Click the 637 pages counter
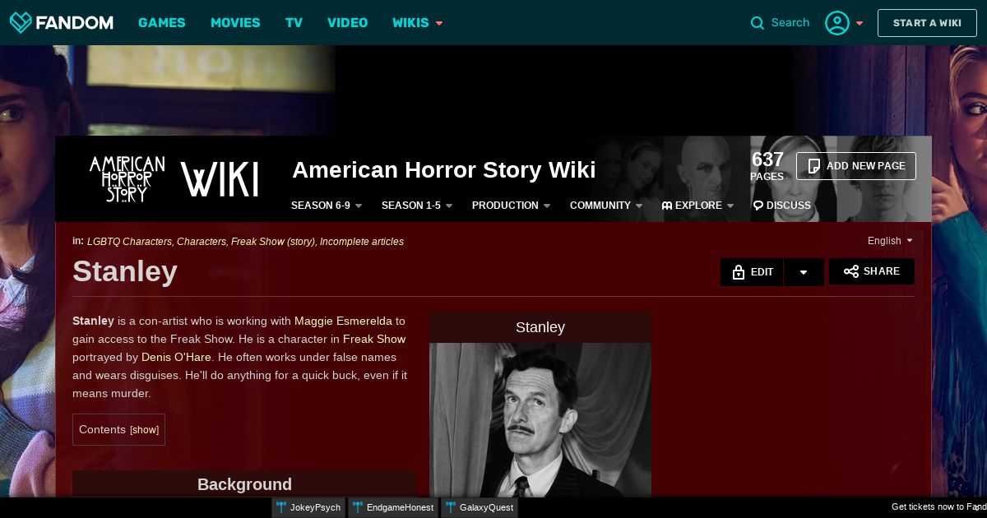The image size is (987, 518). tap(767, 166)
